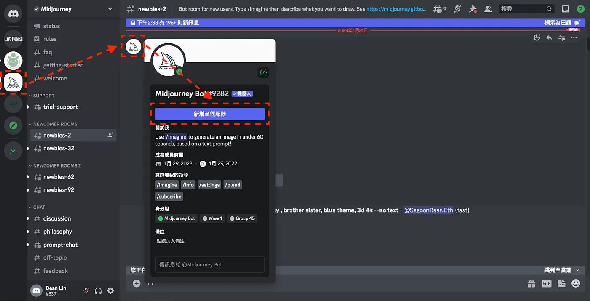The width and height of the screenshot is (590, 301).
Task: Click 標示為已讀 mark as read
Action: pos(562,23)
